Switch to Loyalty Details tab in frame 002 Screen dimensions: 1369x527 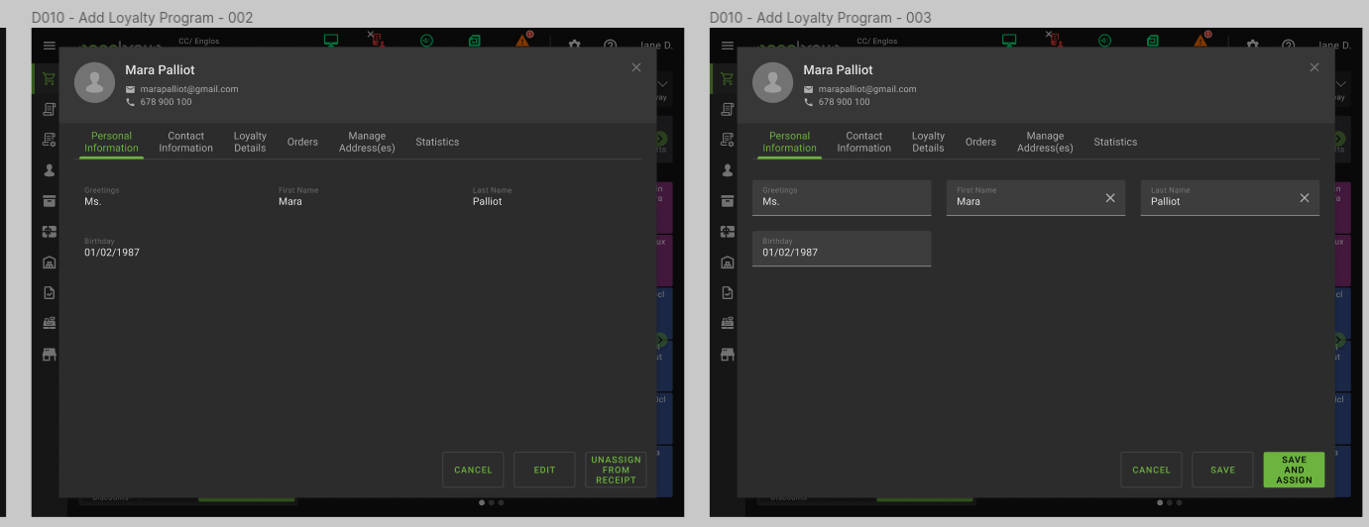click(x=250, y=142)
